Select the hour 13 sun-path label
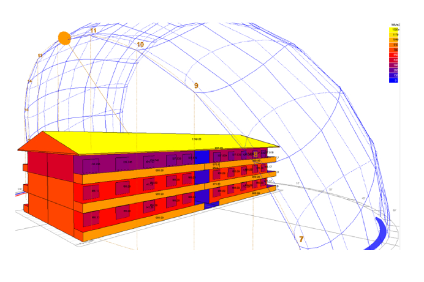Viewport: 424px width, 282px height. pyautogui.click(x=40, y=56)
